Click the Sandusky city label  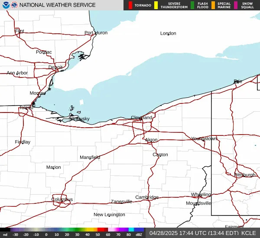(x=79, y=119)
